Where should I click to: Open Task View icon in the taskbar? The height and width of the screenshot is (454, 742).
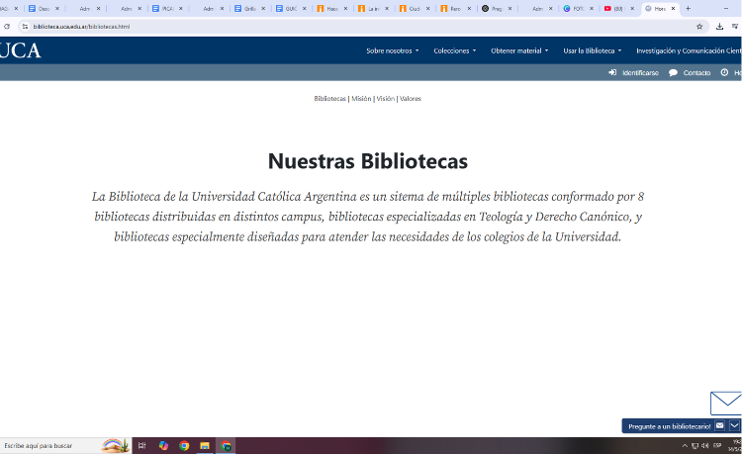click(x=141, y=445)
